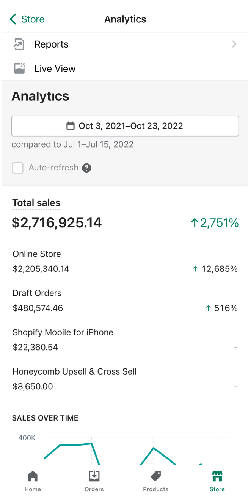The height and width of the screenshot is (500, 248).
Task: Open the Oct 3, 2021–Oct 23, 2022 date picker
Action: tap(125, 126)
